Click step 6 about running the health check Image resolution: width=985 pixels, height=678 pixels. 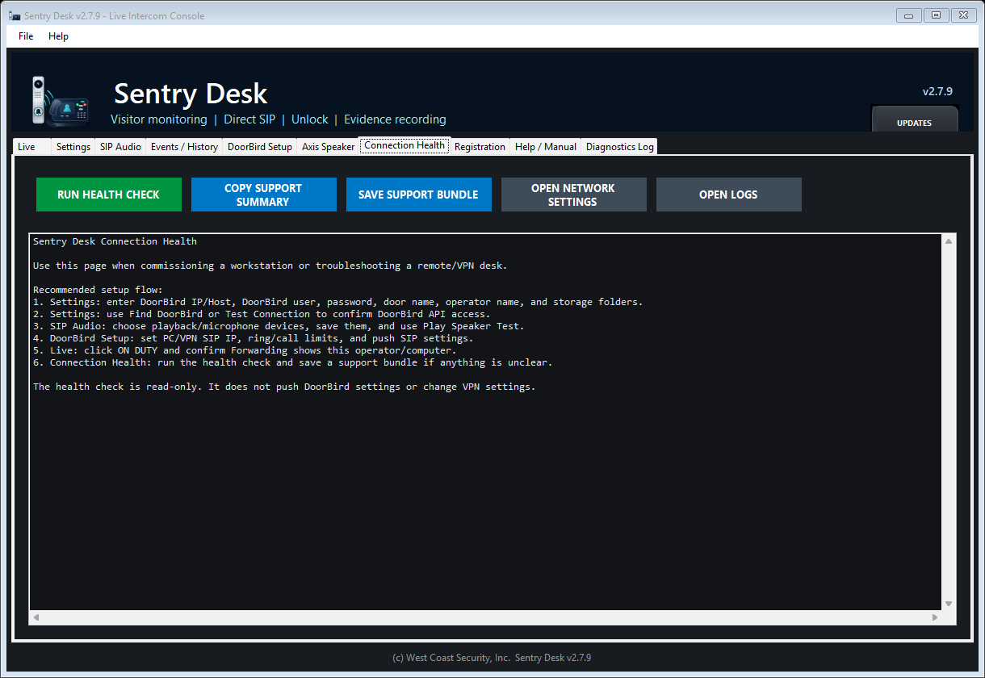point(293,362)
